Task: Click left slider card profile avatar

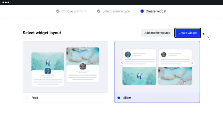Action: coord(128,54)
